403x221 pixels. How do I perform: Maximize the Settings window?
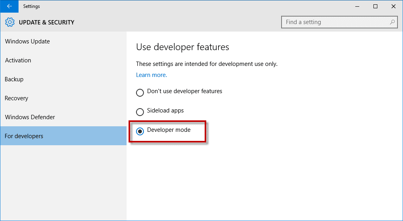pos(375,6)
